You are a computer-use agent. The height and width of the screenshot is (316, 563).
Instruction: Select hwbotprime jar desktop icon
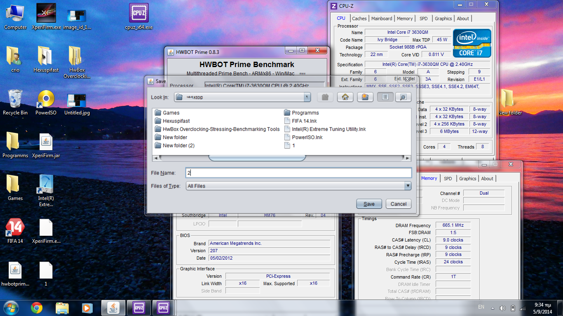click(x=15, y=273)
